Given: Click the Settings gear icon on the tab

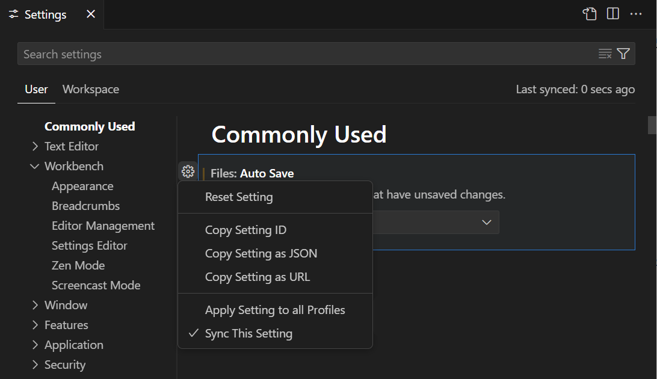Looking at the screenshot, I should (x=13, y=14).
